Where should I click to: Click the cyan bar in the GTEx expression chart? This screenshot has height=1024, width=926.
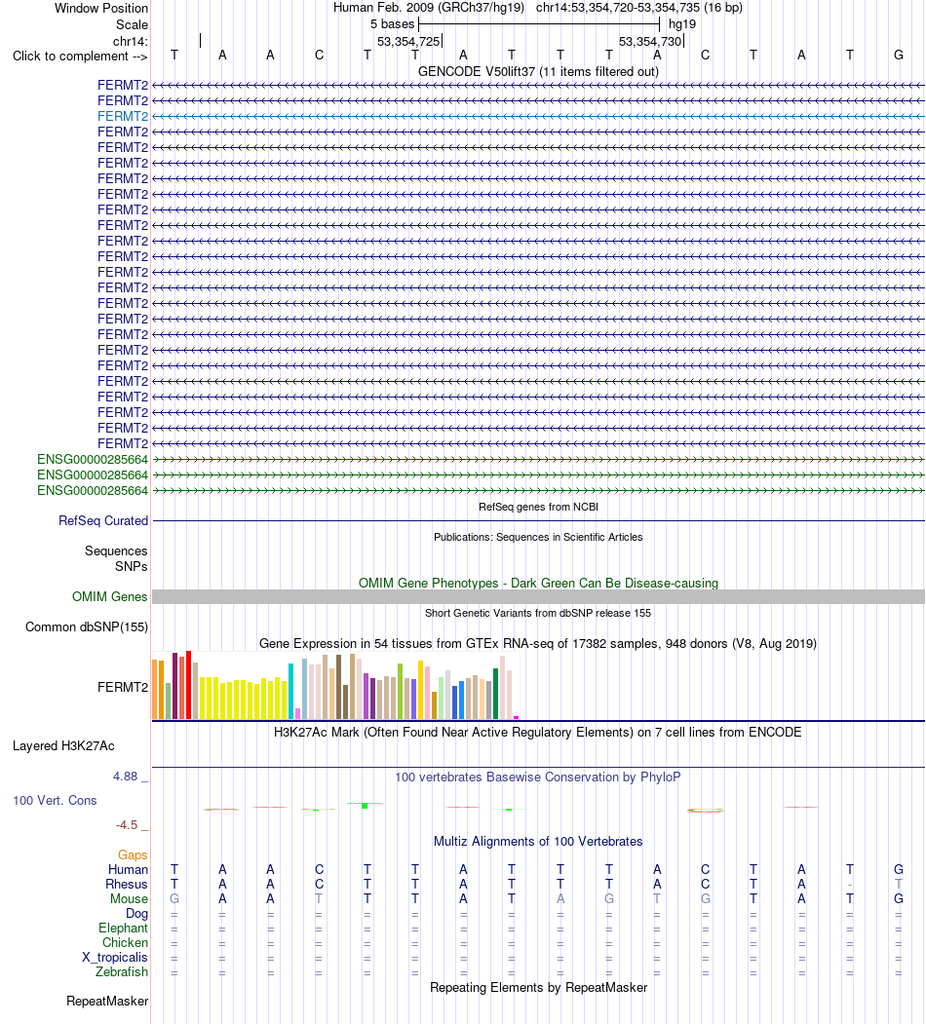coord(290,692)
